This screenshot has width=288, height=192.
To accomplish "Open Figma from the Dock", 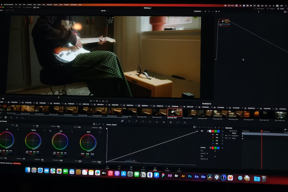I will tap(163, 175).
